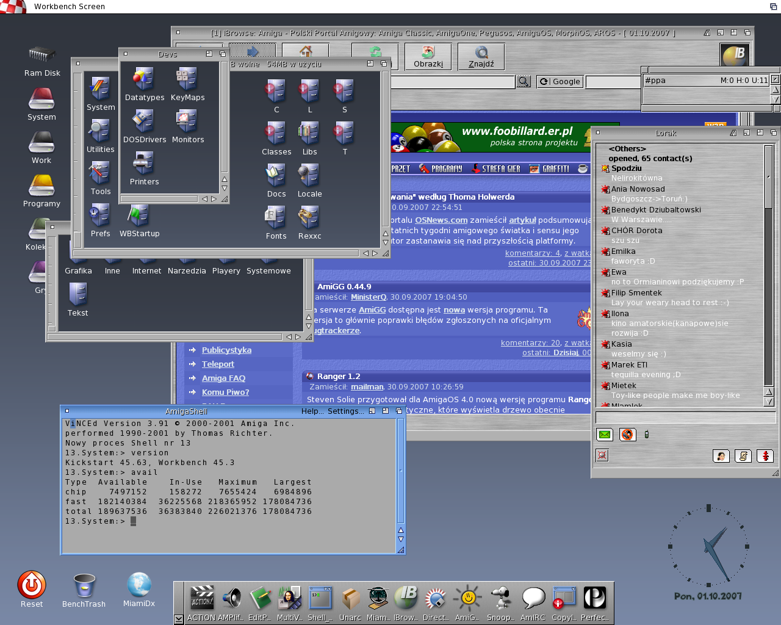The width and height of the screenshot is (781, 625).
Task: Follow the Amiga FAQ sidebar link
Action: click(x=223, y=378)
